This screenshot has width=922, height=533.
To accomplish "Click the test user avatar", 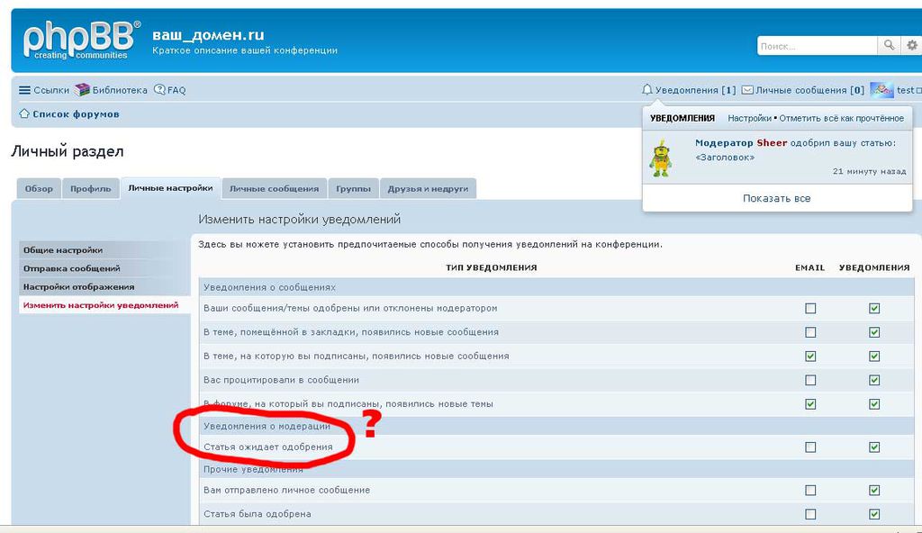I will 881,90.
